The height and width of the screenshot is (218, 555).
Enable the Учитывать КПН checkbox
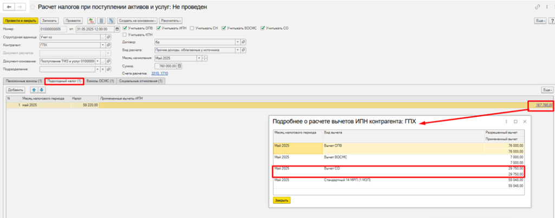pyautogui.click(x=125, y=34)
